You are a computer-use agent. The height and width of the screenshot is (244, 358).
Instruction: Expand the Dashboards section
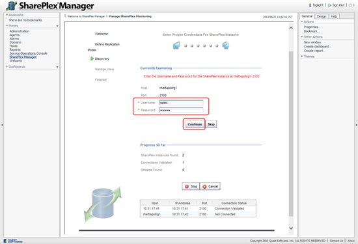(x=7, y=66)
